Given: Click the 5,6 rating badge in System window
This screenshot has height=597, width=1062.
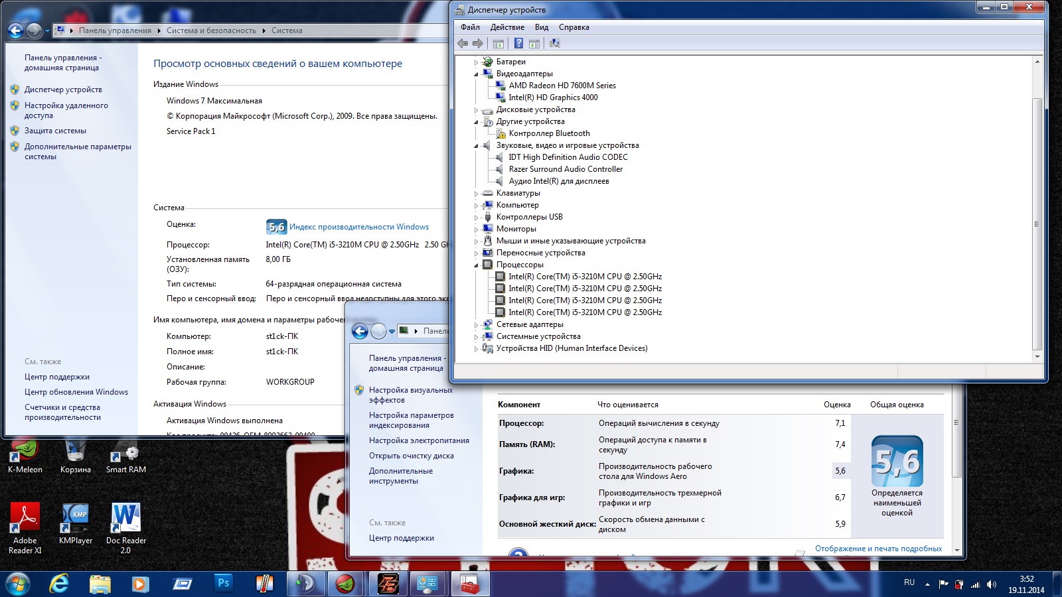Looking at the screenshot, I should pos(276,227).
